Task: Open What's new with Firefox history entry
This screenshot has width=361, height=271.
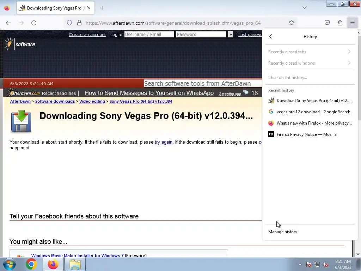Action: click(310, 123)
